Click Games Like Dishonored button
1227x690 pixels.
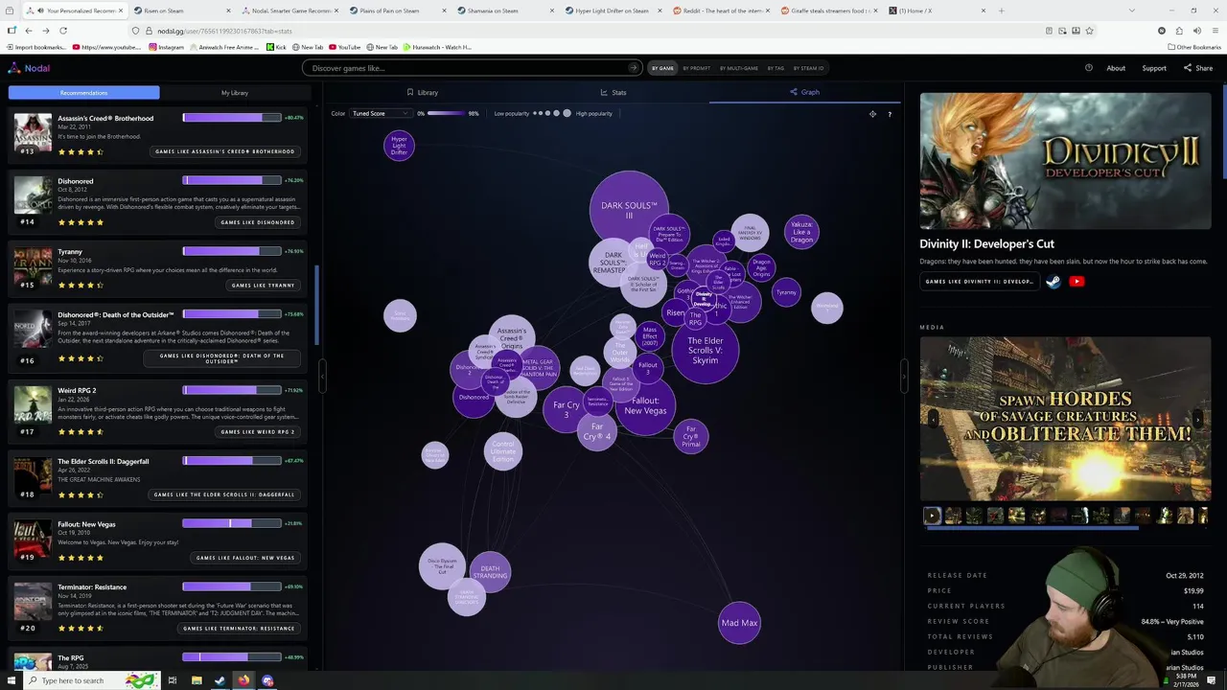(x=257, y=222)
